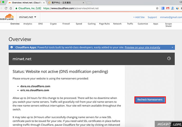Open the Crypto section
The image size is (182, 127).
coord(53,24)
